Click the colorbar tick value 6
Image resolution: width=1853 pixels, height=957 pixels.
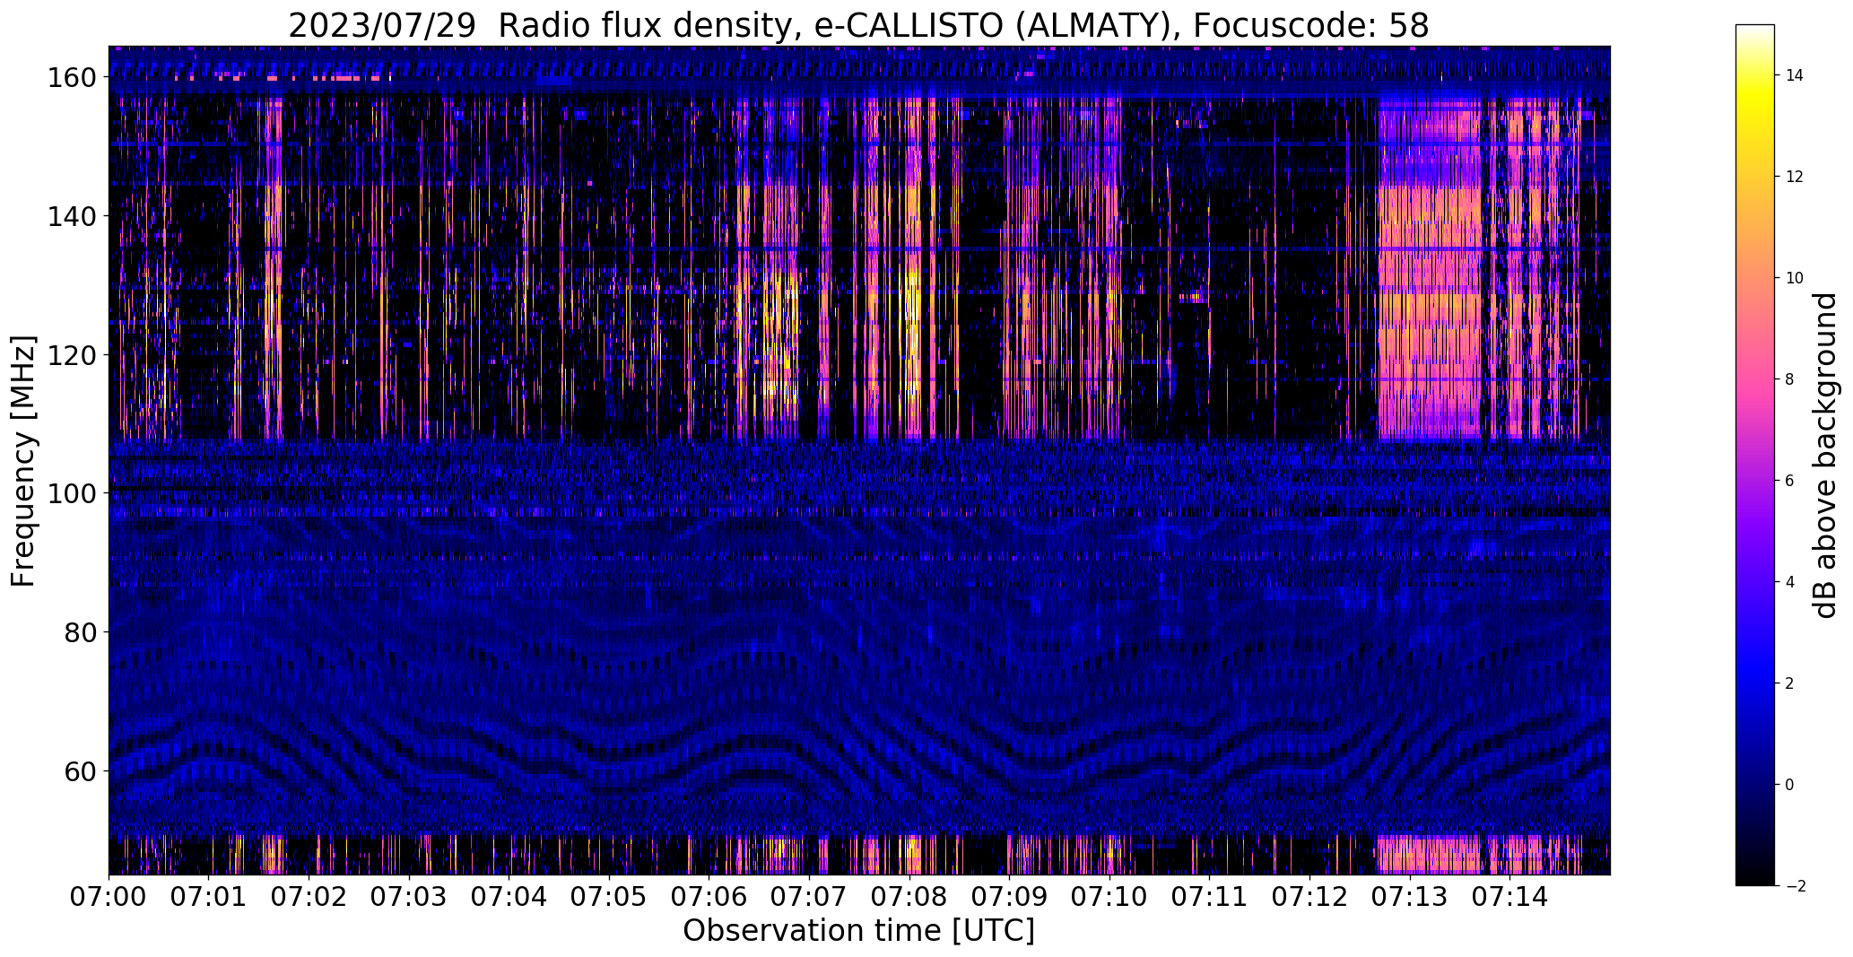point(1790,481)
